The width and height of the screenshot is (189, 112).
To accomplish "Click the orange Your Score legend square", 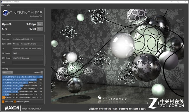I will tap(3, 102).
